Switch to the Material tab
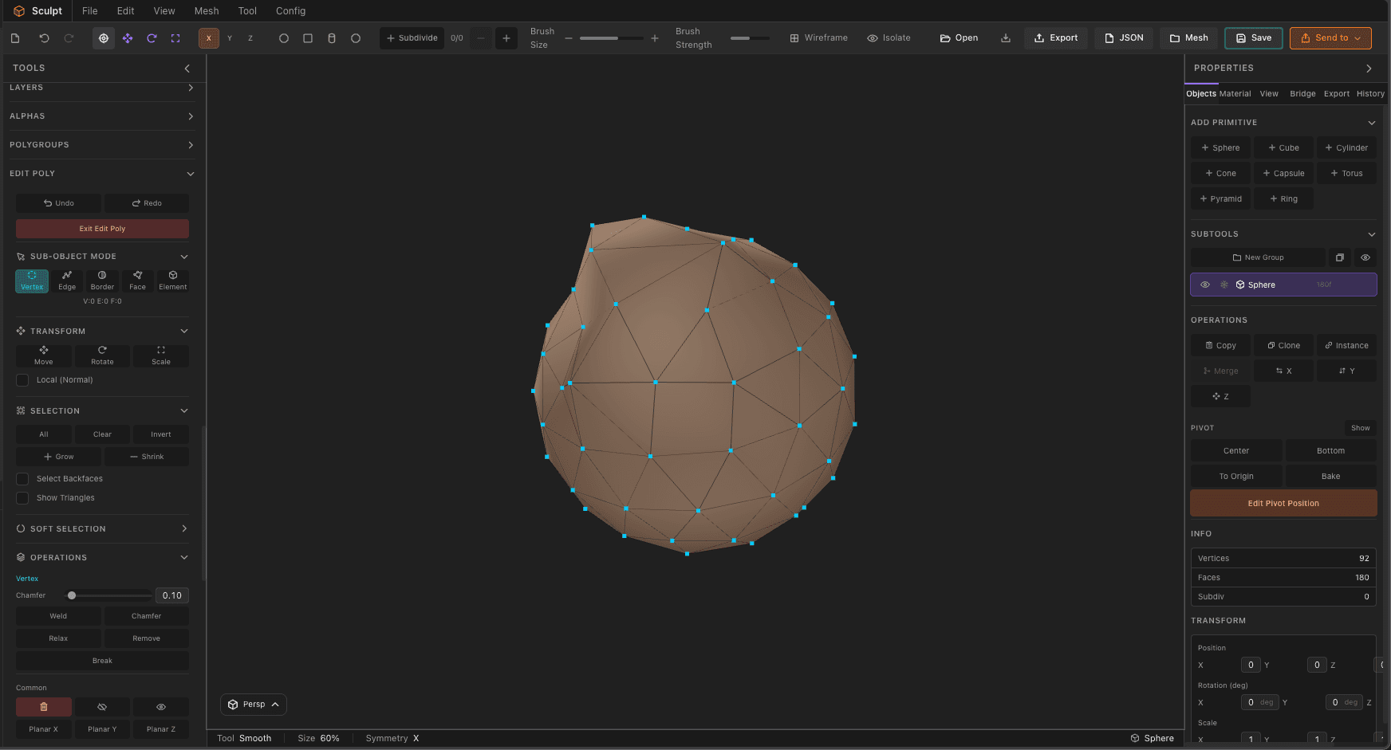Viewport: 1391px width, 750px height. [x=1235, y=94]
